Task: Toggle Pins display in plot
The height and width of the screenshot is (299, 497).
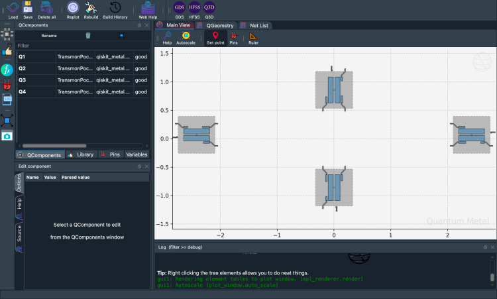Action: (x=234, y=38)
